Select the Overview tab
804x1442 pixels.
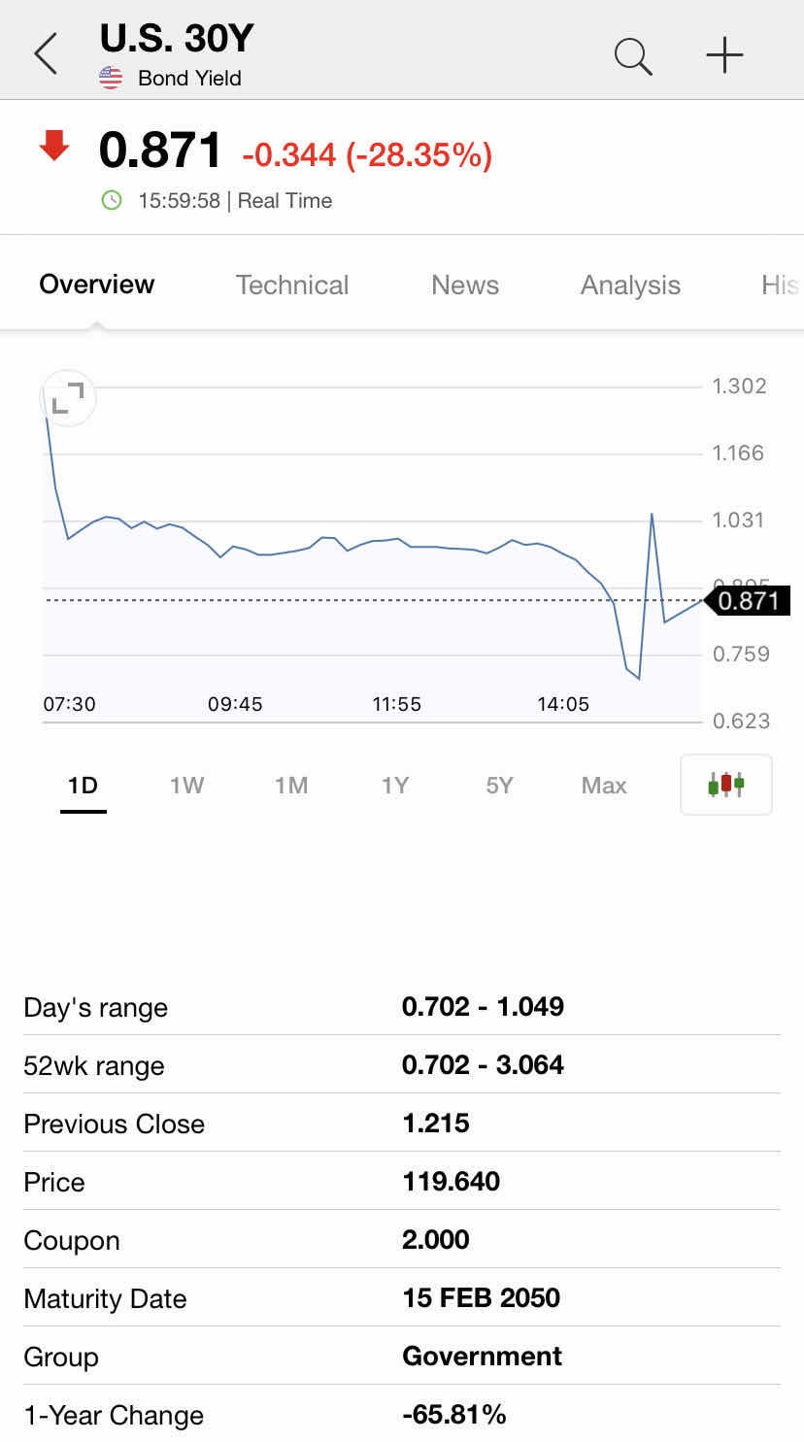[x=97, y=285]
